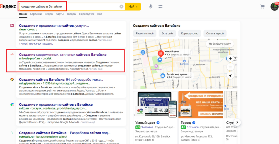The height and width of the screenshot is (144, 279).
Task: Expand the avito snippet with Читать ещё
Action: tap(88, 122)
